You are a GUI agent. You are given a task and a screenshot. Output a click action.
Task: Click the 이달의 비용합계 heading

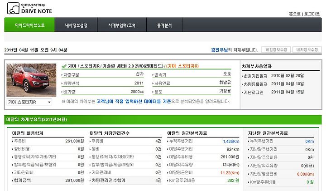(28, 133)
